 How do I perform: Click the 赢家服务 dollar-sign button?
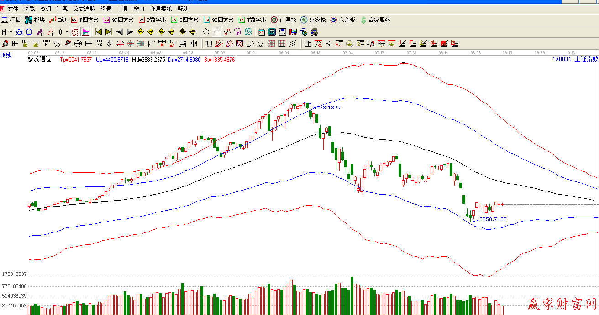[x=375, y=20]
